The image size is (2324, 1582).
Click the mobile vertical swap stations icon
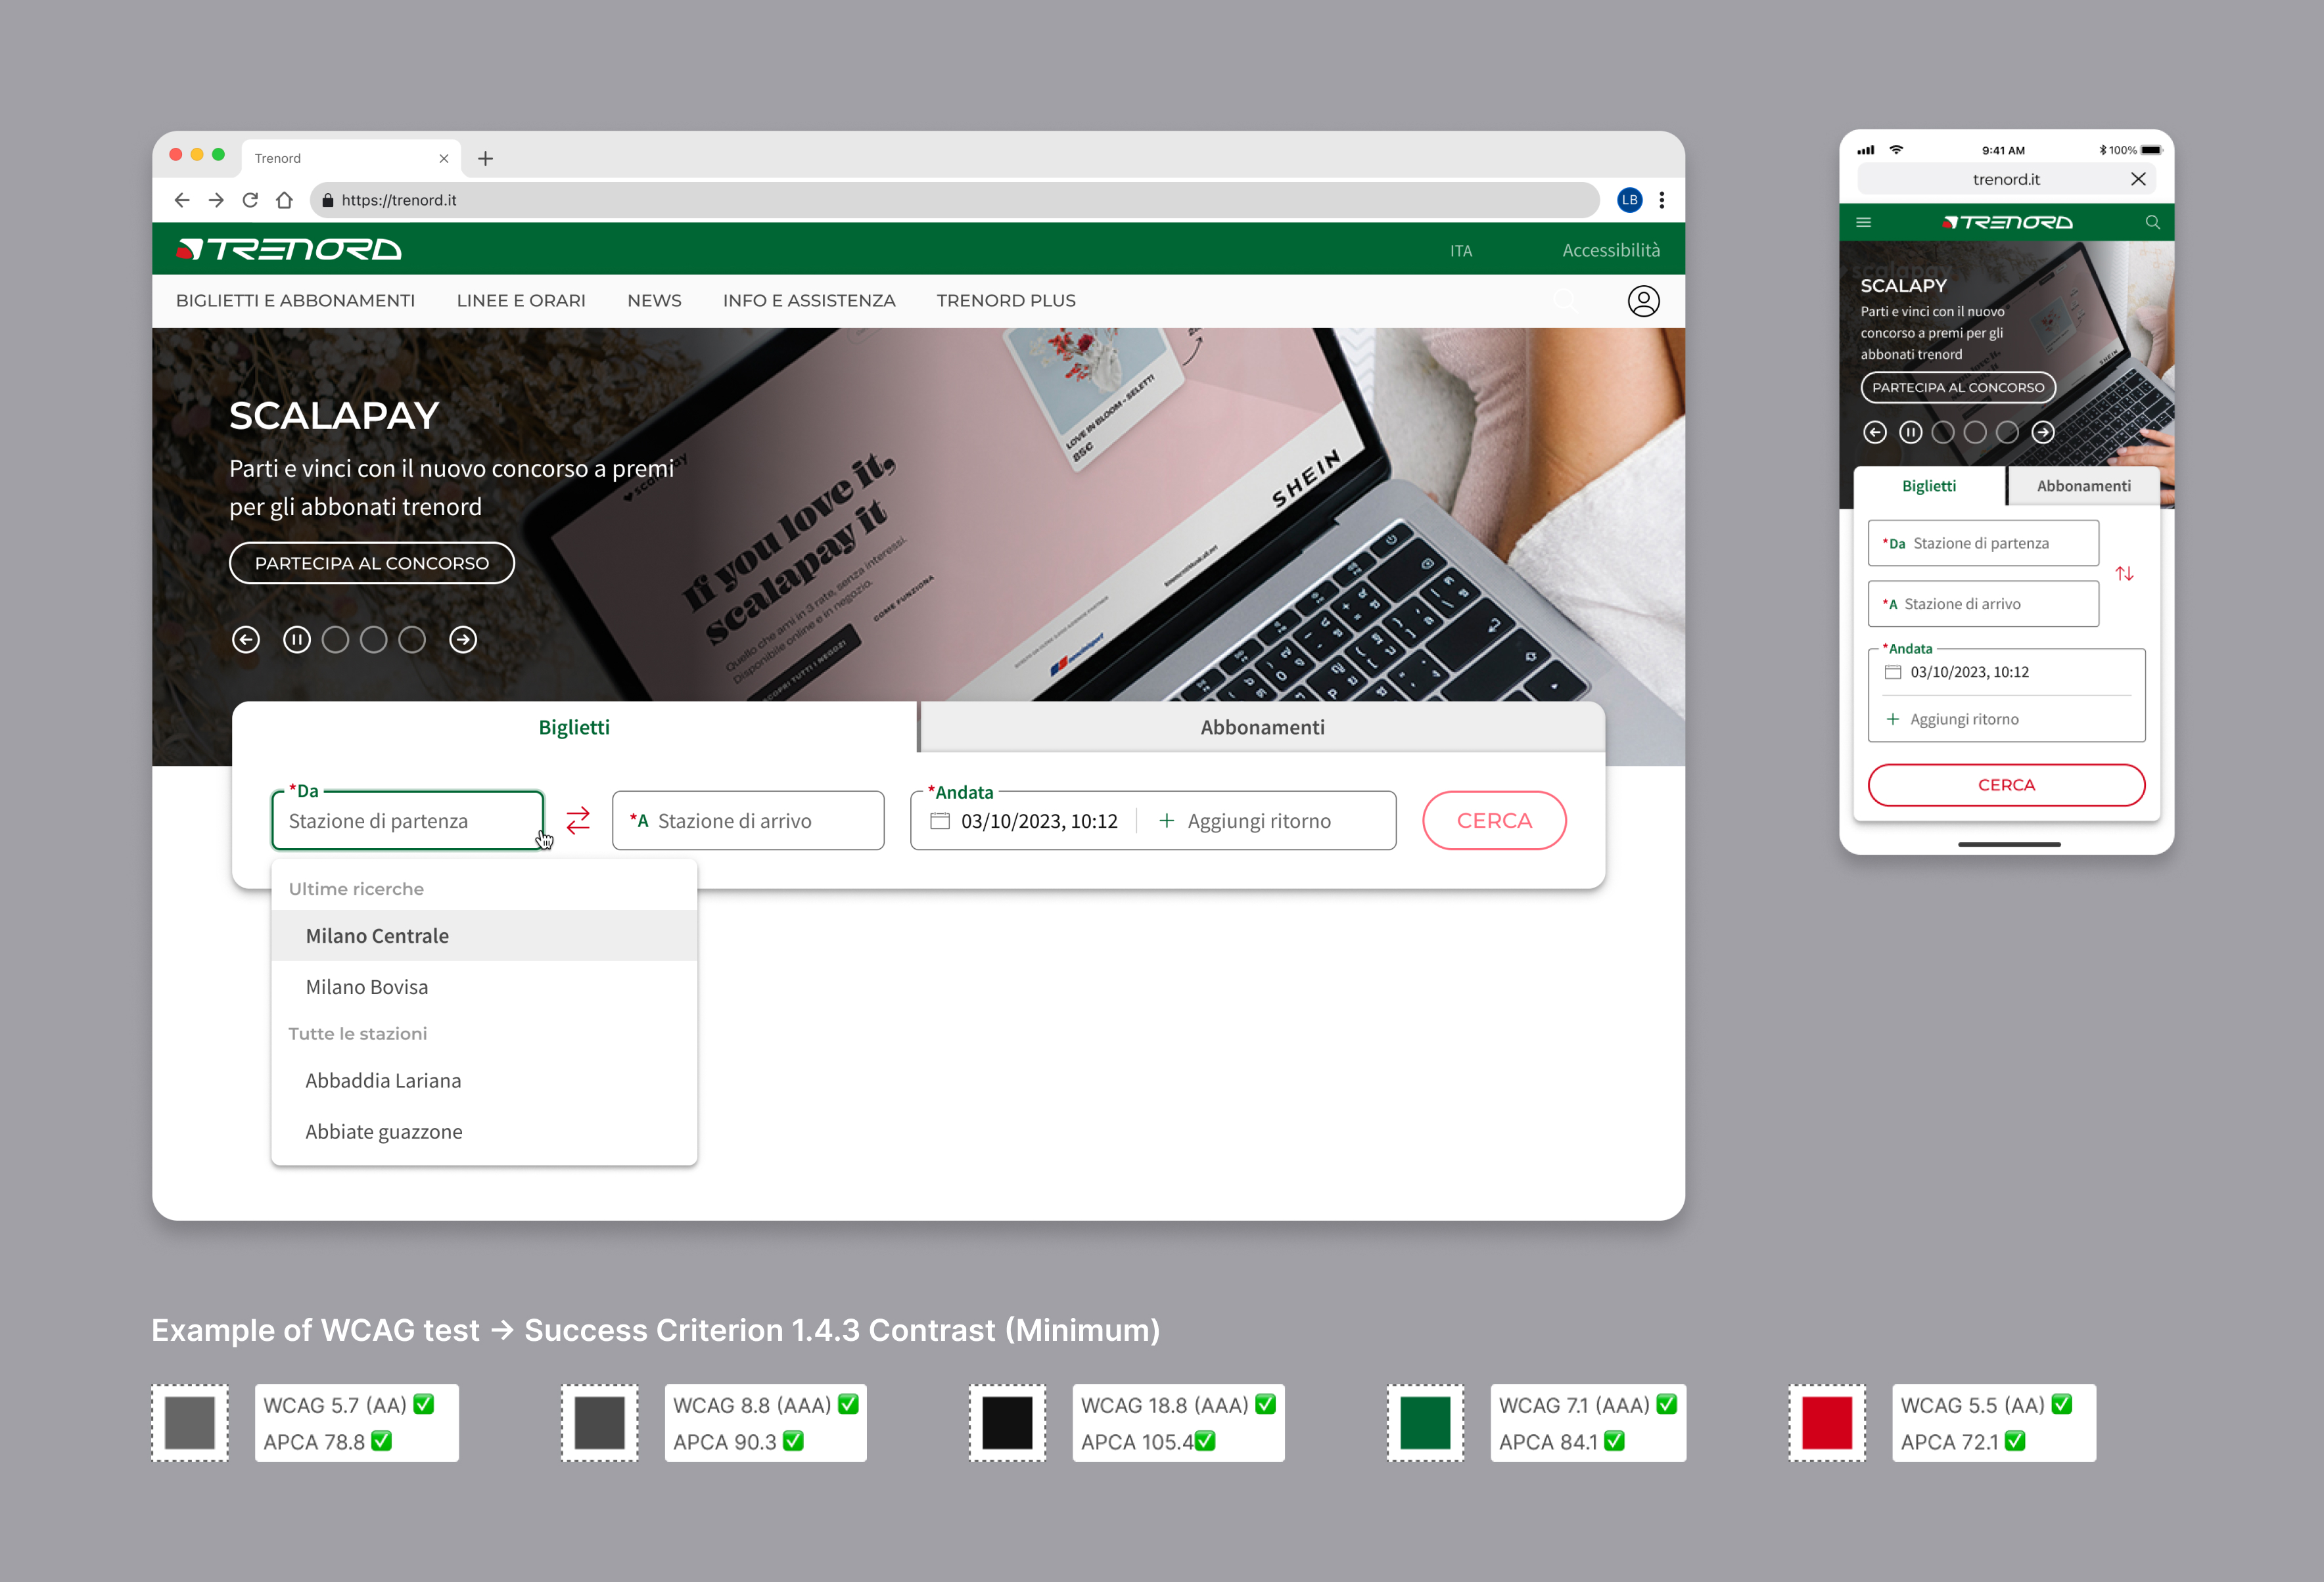coord(2124,574)
